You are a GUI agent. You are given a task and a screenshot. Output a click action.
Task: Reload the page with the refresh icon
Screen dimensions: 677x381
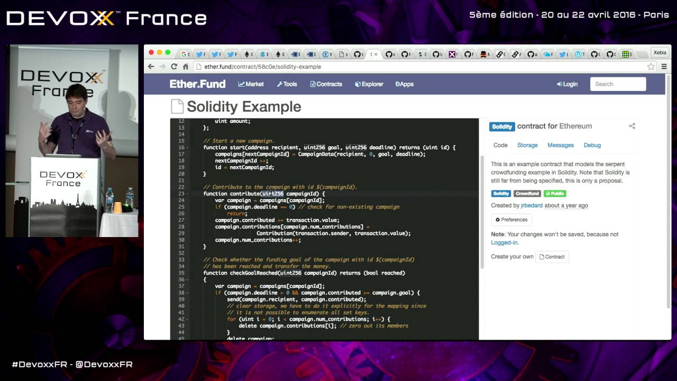tap(174, 67)
